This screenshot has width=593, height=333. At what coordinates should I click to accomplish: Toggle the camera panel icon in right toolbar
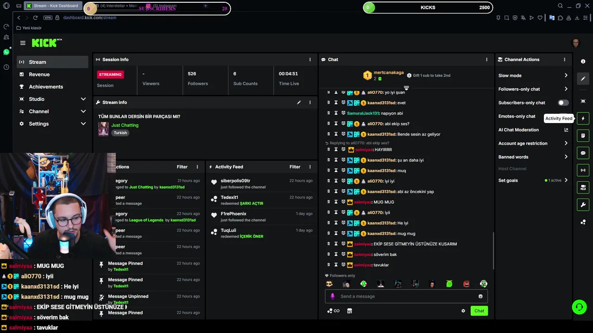pos(583,187)
